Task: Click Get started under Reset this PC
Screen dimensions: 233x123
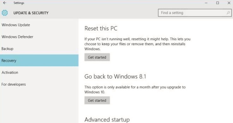Action: click(x=97, y=57)
